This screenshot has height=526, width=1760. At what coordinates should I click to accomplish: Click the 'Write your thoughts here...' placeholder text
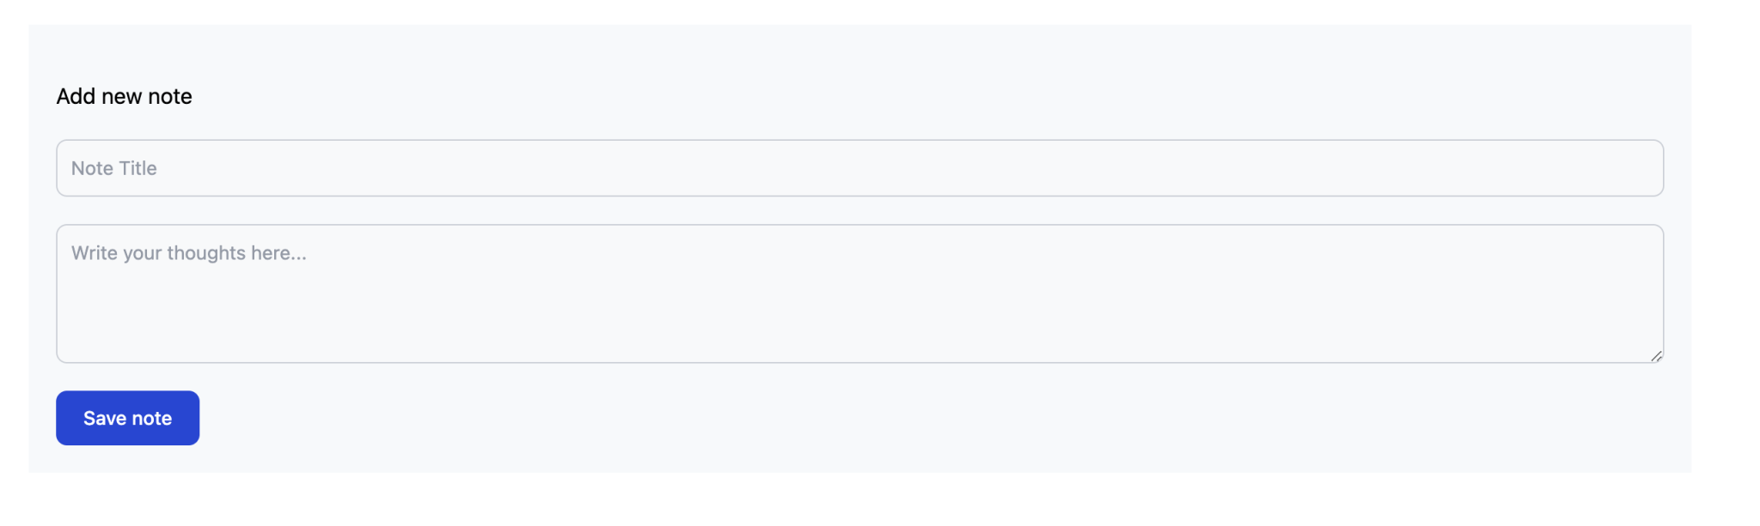188,253
